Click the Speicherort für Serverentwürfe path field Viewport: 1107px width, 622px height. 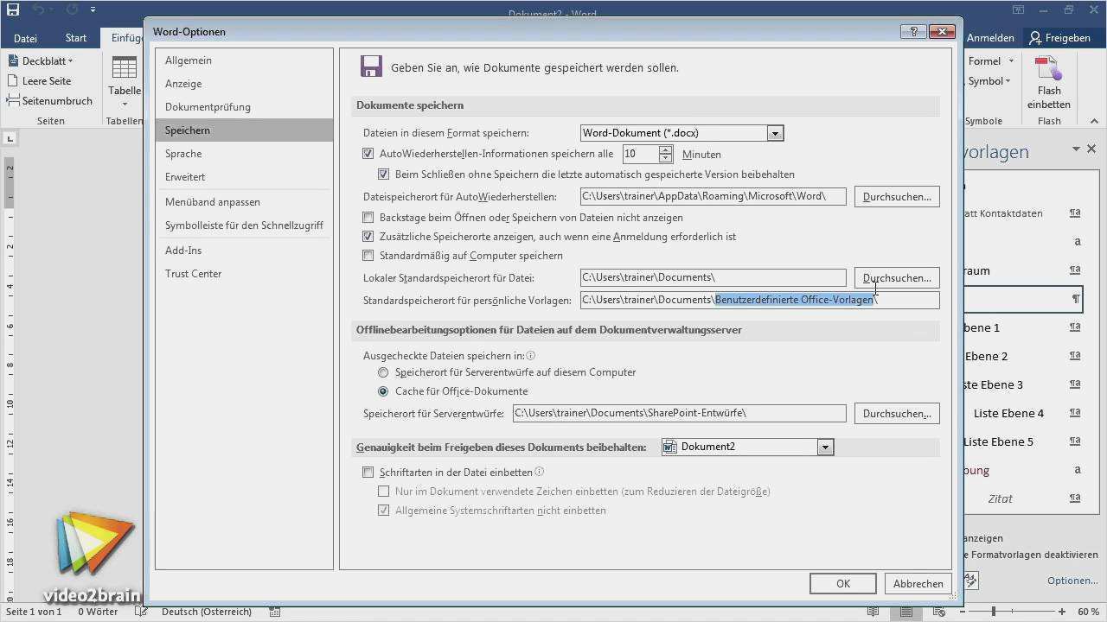coord(679,413)
